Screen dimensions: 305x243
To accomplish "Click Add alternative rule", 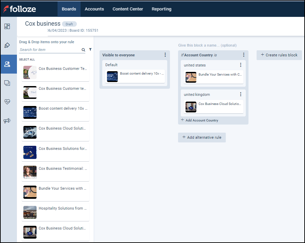I will click(x=202, y=137).
